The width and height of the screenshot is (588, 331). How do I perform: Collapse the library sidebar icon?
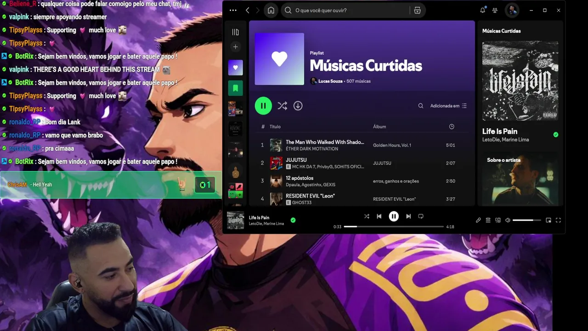coord(235,32)
